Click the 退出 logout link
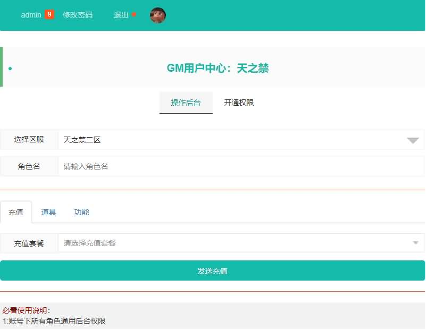 coord(121,15)
